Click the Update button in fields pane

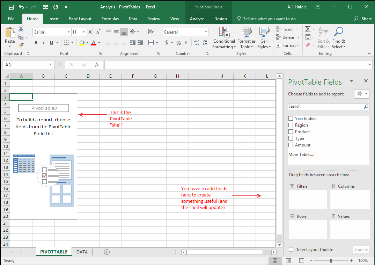click(361, 249)
